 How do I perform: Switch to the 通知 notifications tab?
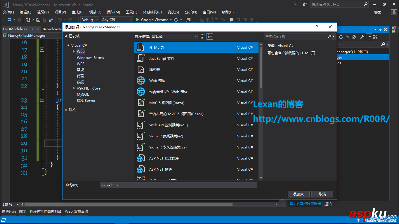pos(328,204)
